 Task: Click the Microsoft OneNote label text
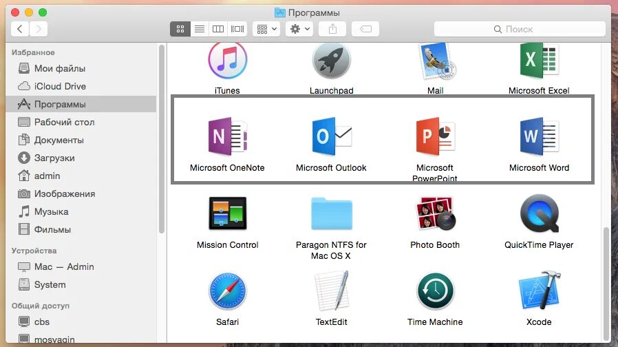[x=227, y=168]
